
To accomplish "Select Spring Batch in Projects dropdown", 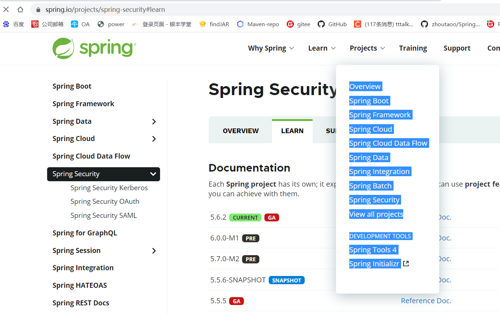I will pos(371,186).
